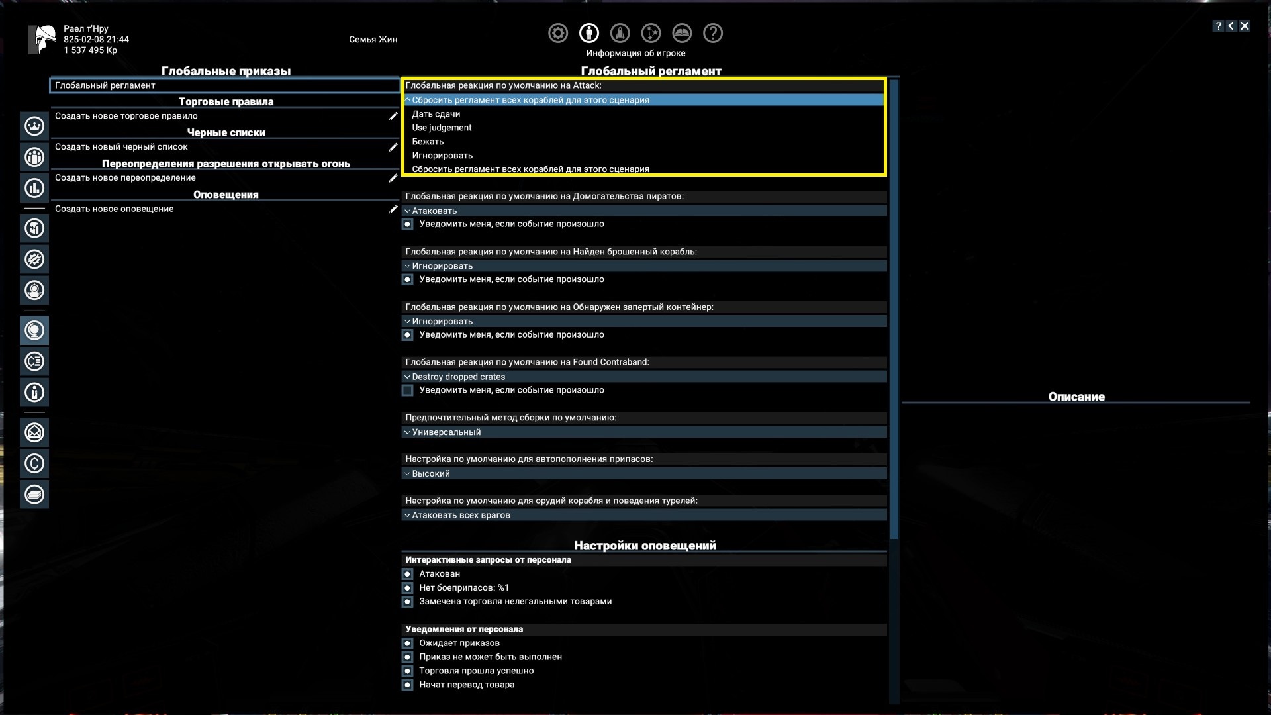Image resolution: width=1271 pixels, height=715 pixels.
Task: Click pencil beside new notification row
Action: click(x=393, y=209)
